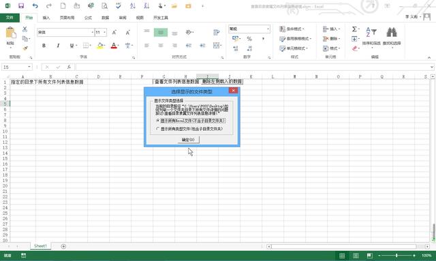Select the middle vertical align button
This screenshot has height=261, width=436.
[x=161, y=33]
